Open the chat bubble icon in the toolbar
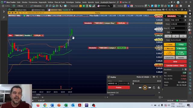193x108 pixels. (172, 6)
